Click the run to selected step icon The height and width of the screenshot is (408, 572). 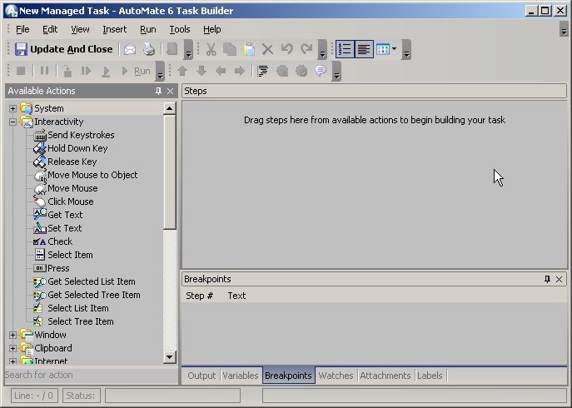click(x=106, y=71)
